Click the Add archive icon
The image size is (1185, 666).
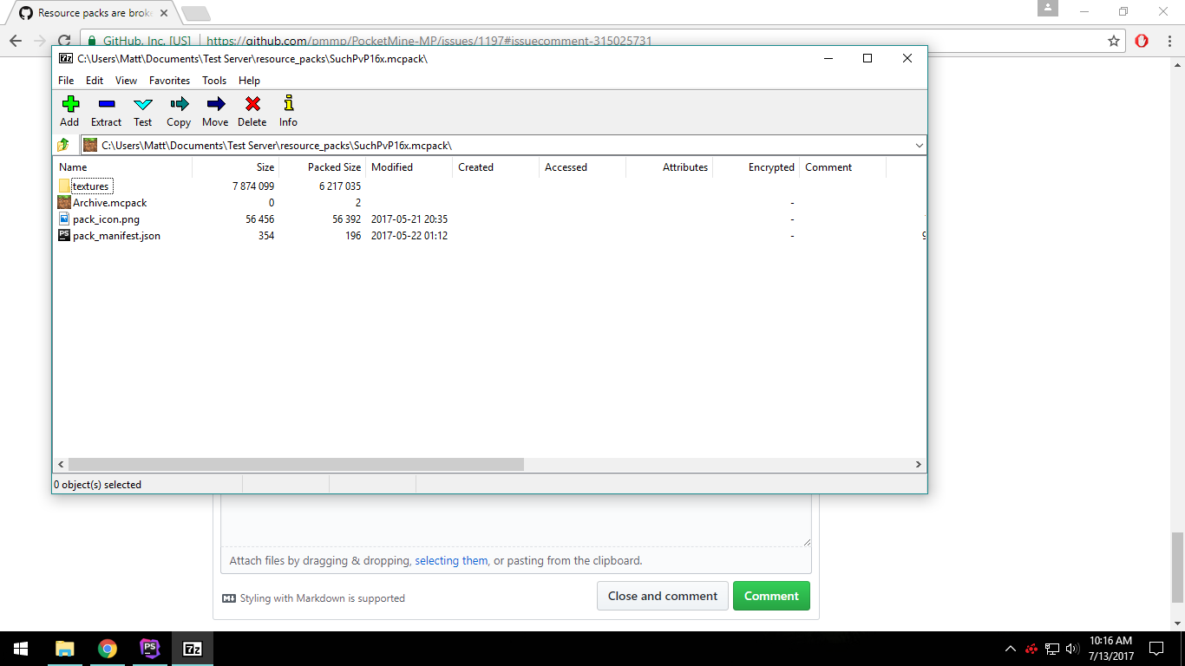tap(69, 109)
